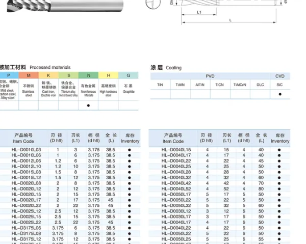Select the light green S category header

(68, 75)
